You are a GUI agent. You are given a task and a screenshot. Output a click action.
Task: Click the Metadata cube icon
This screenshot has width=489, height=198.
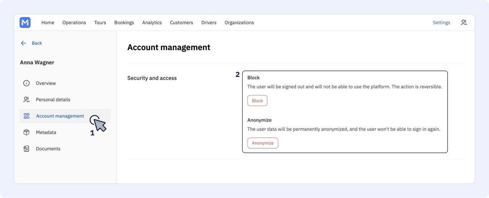[x=26, y=132]
